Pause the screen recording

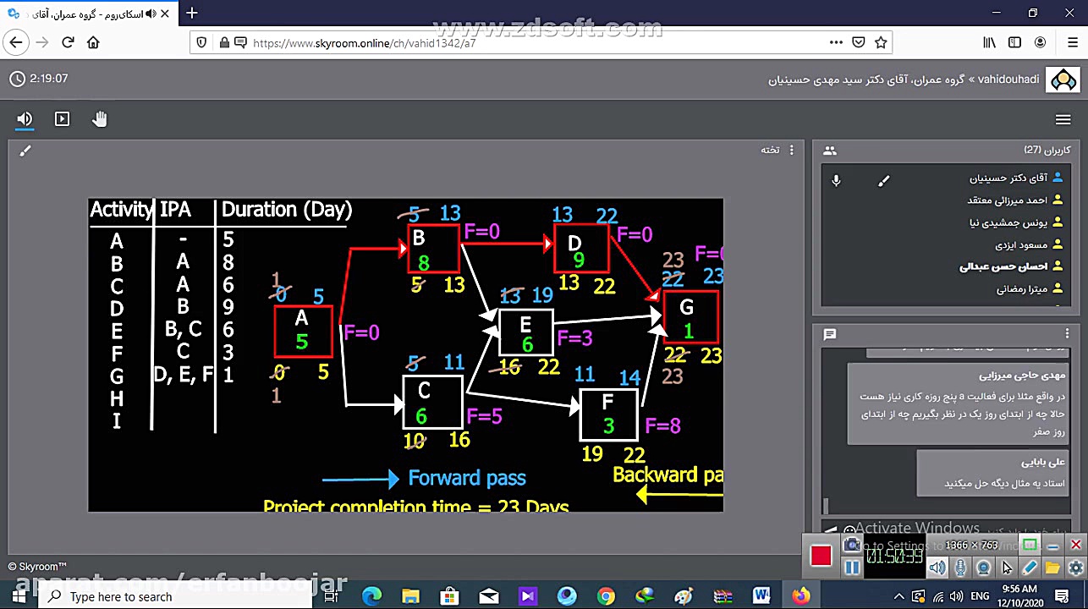[852, 568]
